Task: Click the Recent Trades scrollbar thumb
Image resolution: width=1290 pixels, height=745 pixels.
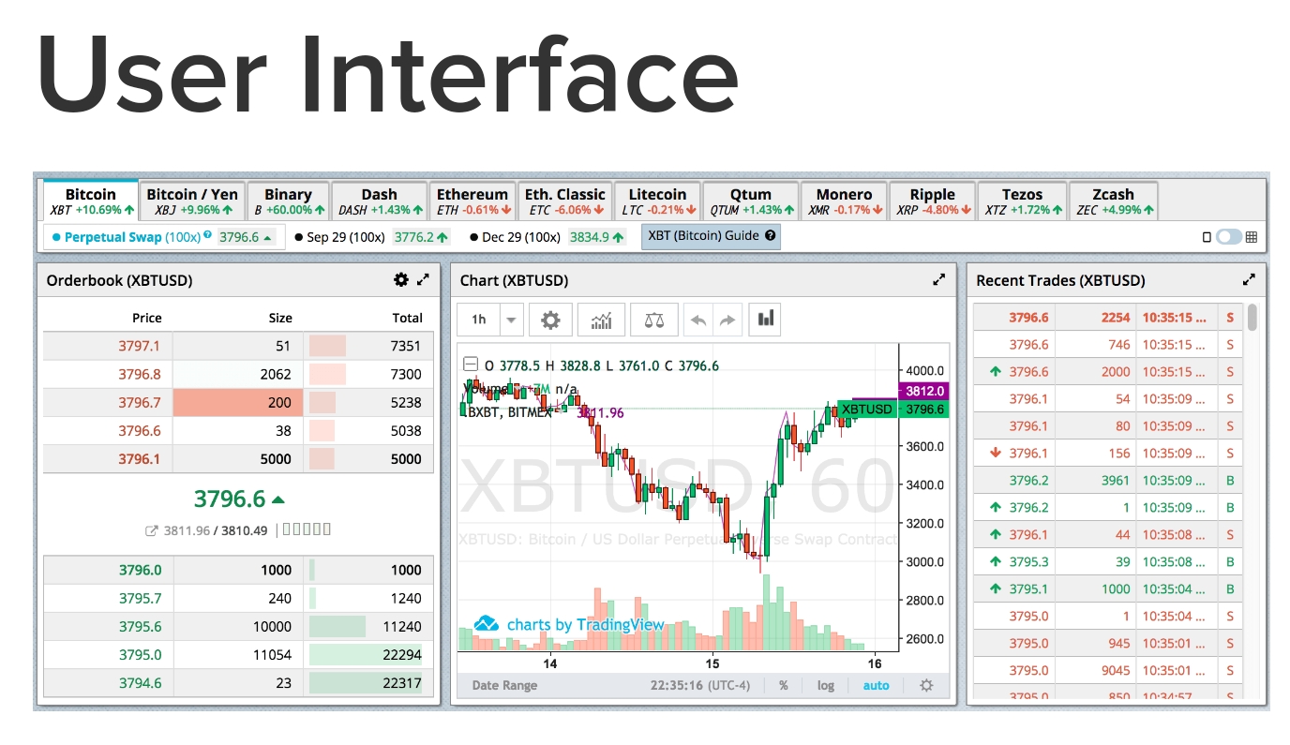Action: [1252, 317]
